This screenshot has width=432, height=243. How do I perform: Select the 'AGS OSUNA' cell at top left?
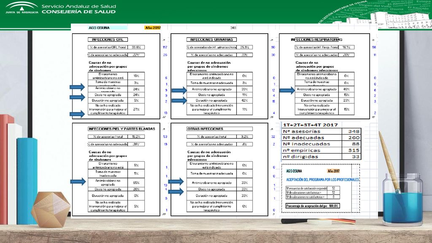[108, 28]
